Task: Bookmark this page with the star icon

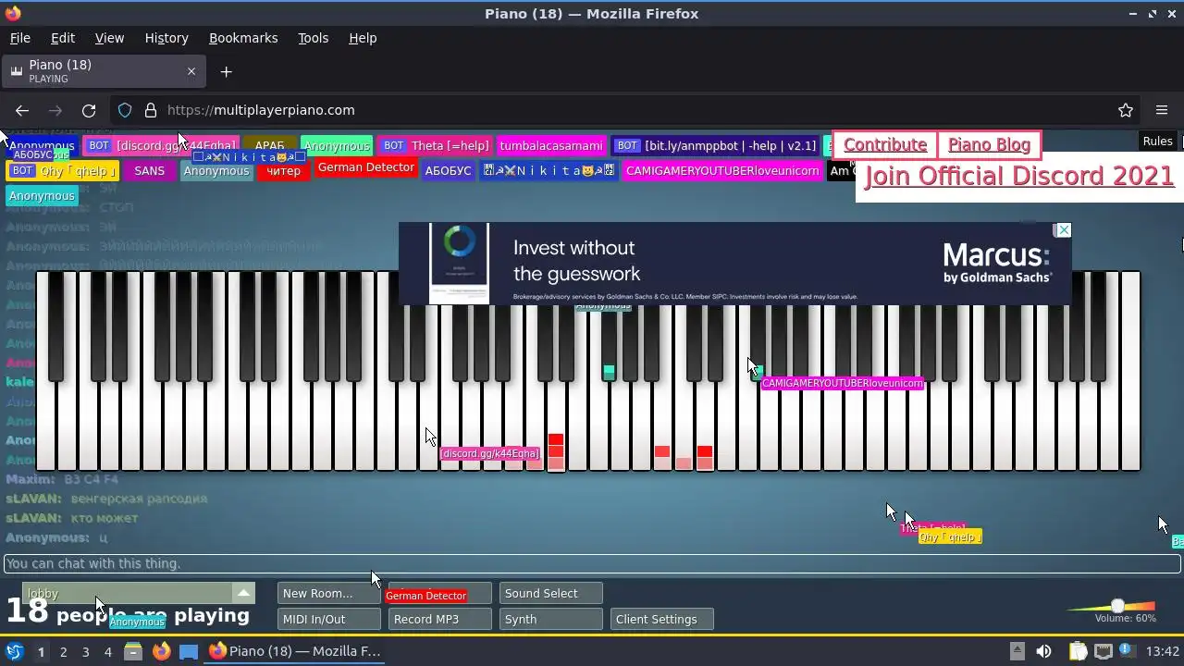Action: pyautogui.click(x=1126, y=110)
